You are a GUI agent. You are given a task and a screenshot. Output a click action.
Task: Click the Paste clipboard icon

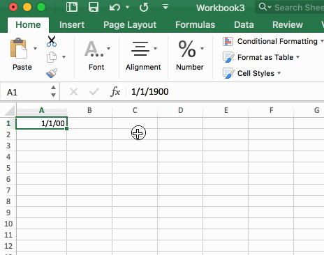coord(19,48)
